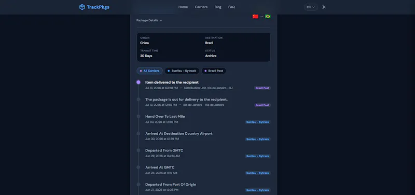Click the TrackPkgs box logo icon
The height and width of the screenshot is (195, 415).
point(82,7)
